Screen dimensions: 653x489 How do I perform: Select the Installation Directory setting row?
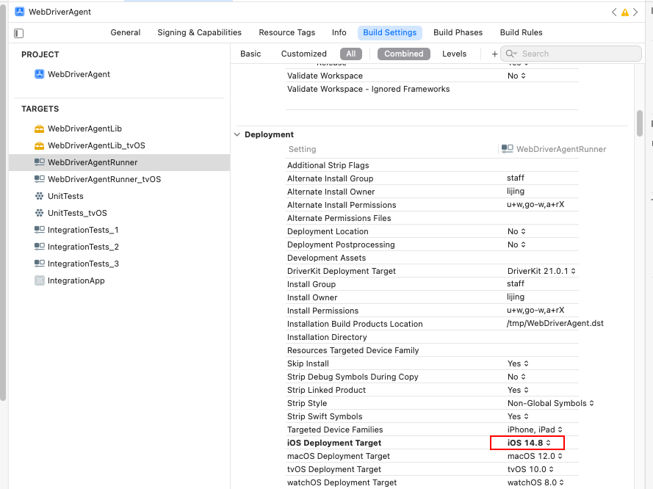[433, 337]
